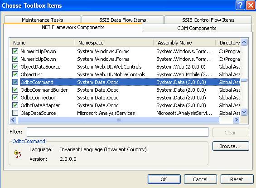Sort list by Name column header
The width and height of the screenshot is (256, 188).
42,43
